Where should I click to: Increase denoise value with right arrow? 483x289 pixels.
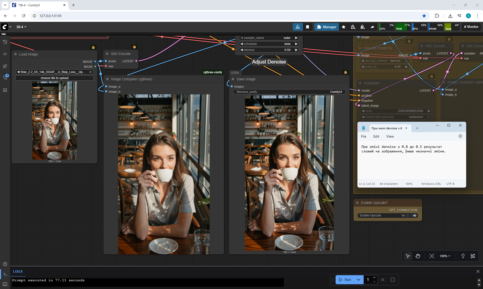[x=296, y=50]
